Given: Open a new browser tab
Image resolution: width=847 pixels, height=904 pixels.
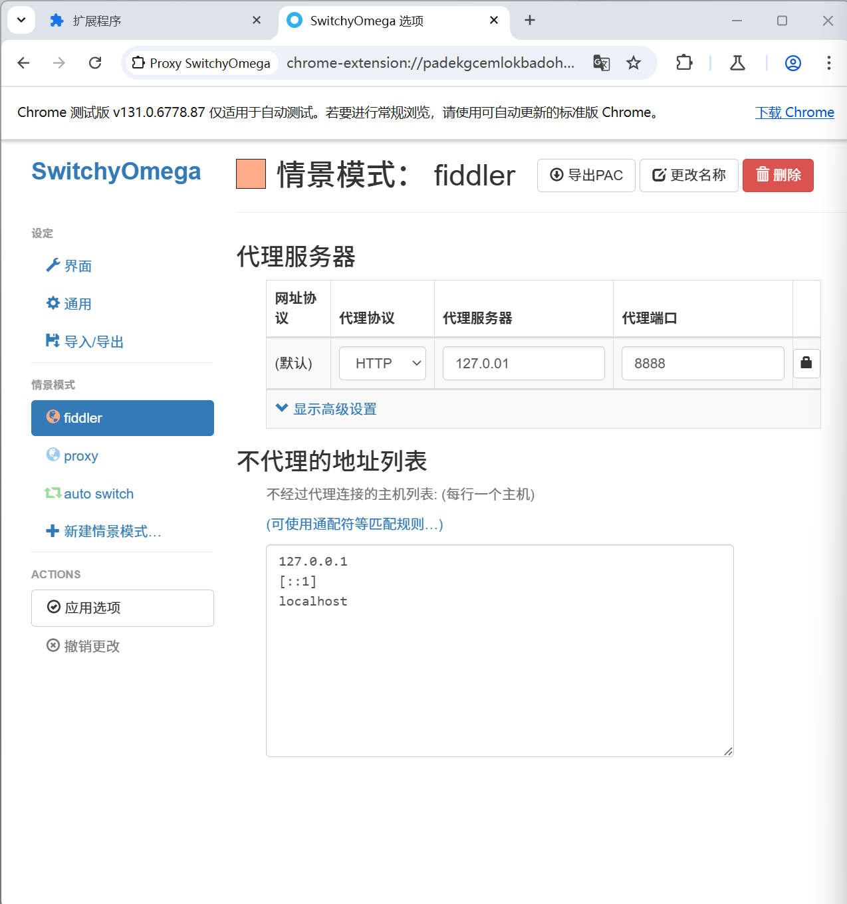Looking at the screenshot, I should [530, 21].
